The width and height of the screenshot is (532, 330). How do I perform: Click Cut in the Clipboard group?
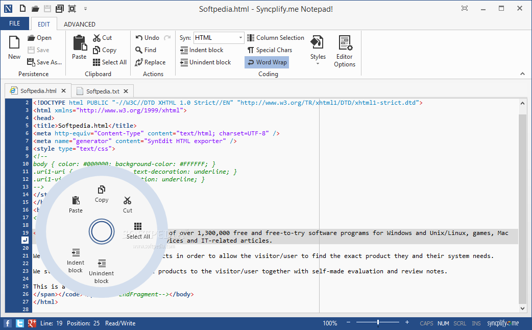[x=103, y=38]
